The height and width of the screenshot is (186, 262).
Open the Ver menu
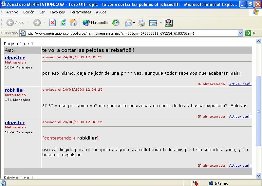(42, 12)
